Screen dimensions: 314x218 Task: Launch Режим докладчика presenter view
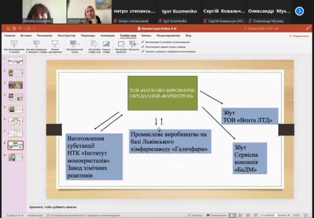pyautogui.click(x=55, y=47)
